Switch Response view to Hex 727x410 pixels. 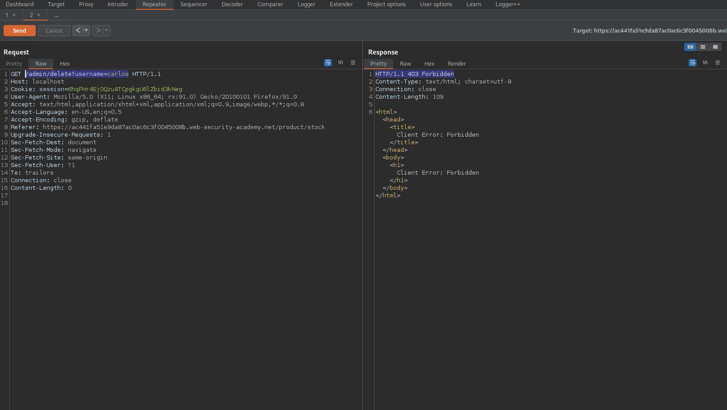[429, 64]
